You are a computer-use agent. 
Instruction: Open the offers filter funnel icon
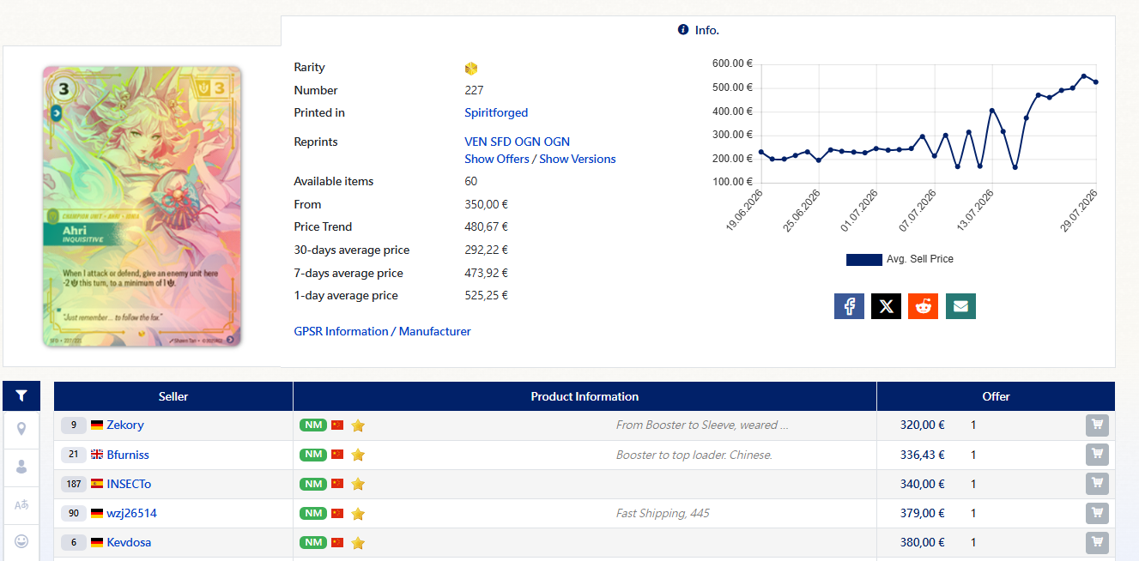pyautogui.click(x=21, y=395)
